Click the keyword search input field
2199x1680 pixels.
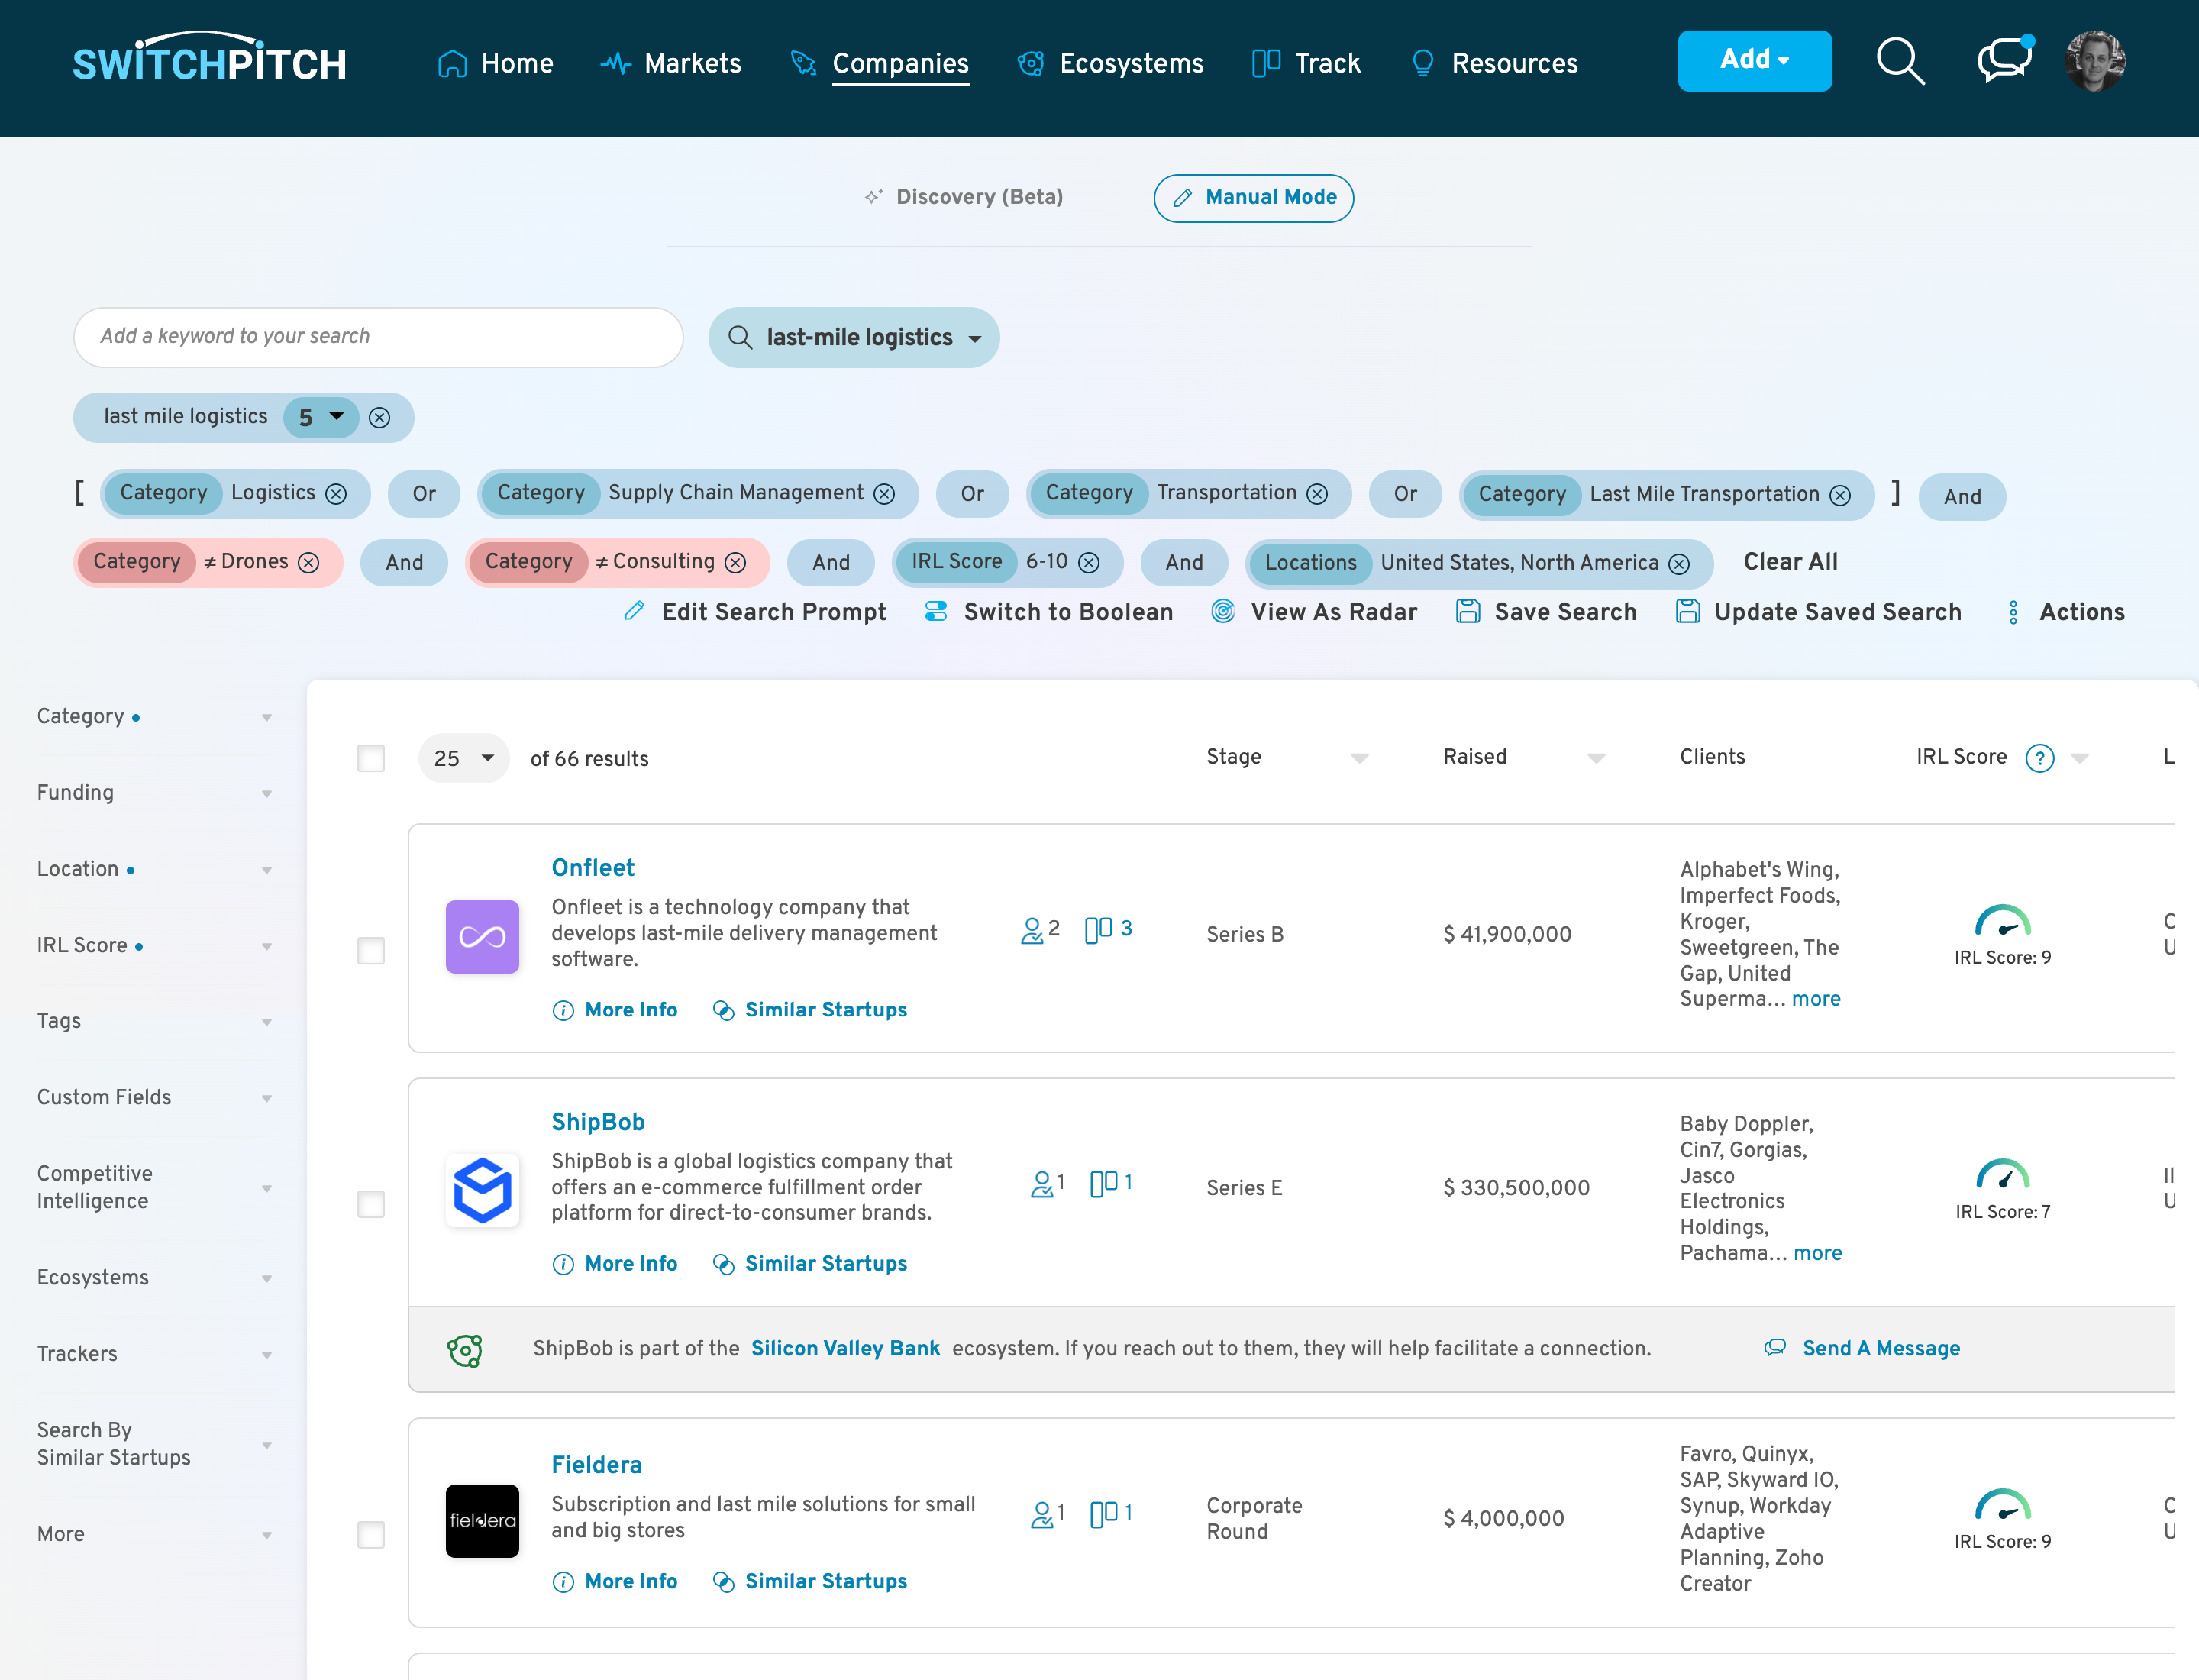pyautogui.click(x=378, y=337)
